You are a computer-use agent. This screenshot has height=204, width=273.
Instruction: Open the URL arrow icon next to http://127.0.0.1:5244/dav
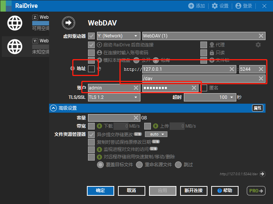tap(262, 174)
